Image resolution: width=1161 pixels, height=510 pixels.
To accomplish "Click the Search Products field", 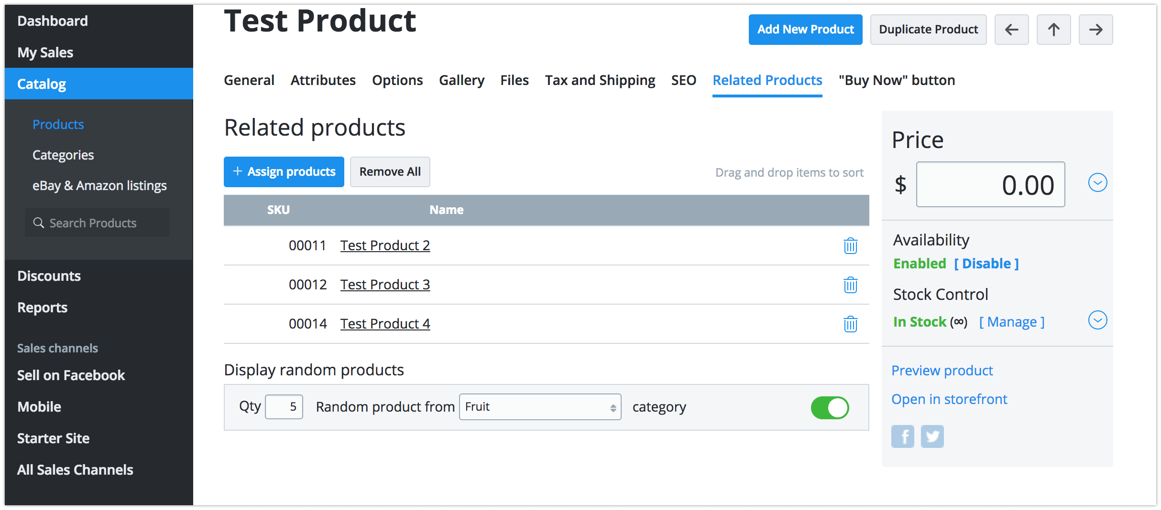I will 98,223.
